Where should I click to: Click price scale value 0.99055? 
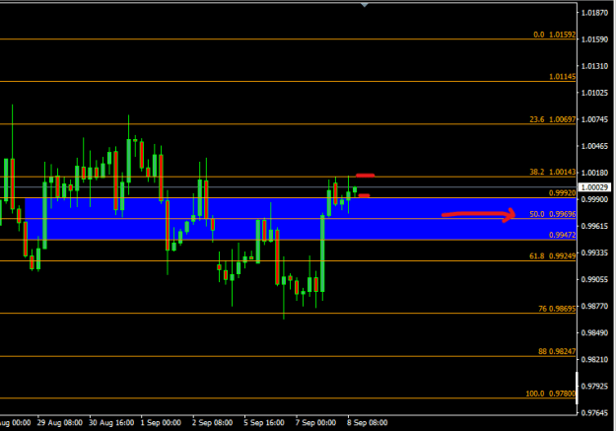coord(594,279)
